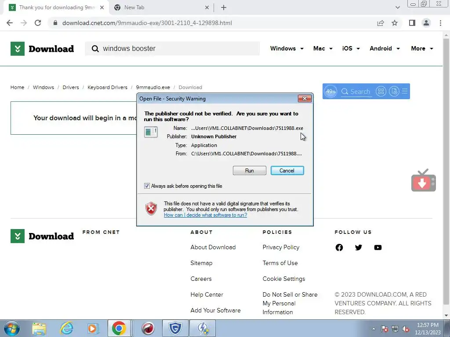Click the magnifier icon in search box
The height and width of the screenshot is (337, 450).
tap(95, 49)
